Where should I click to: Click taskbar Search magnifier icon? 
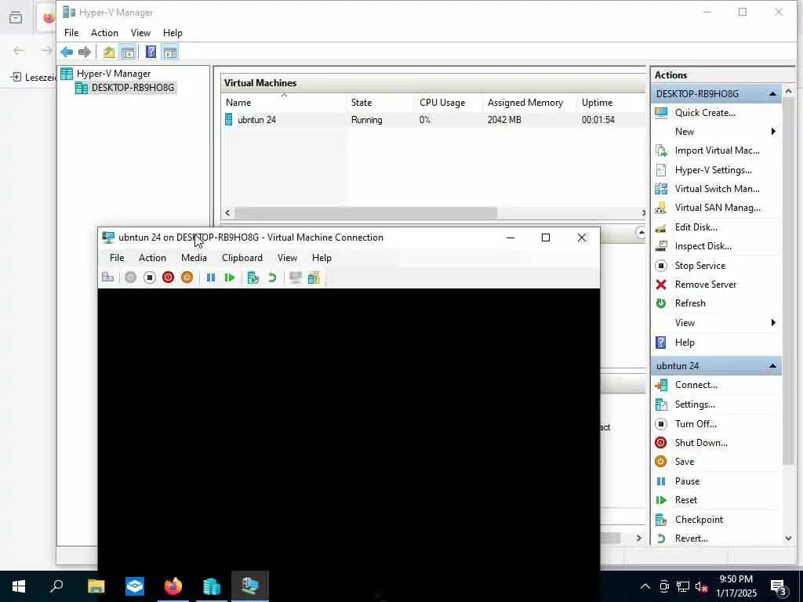(56, 586)
